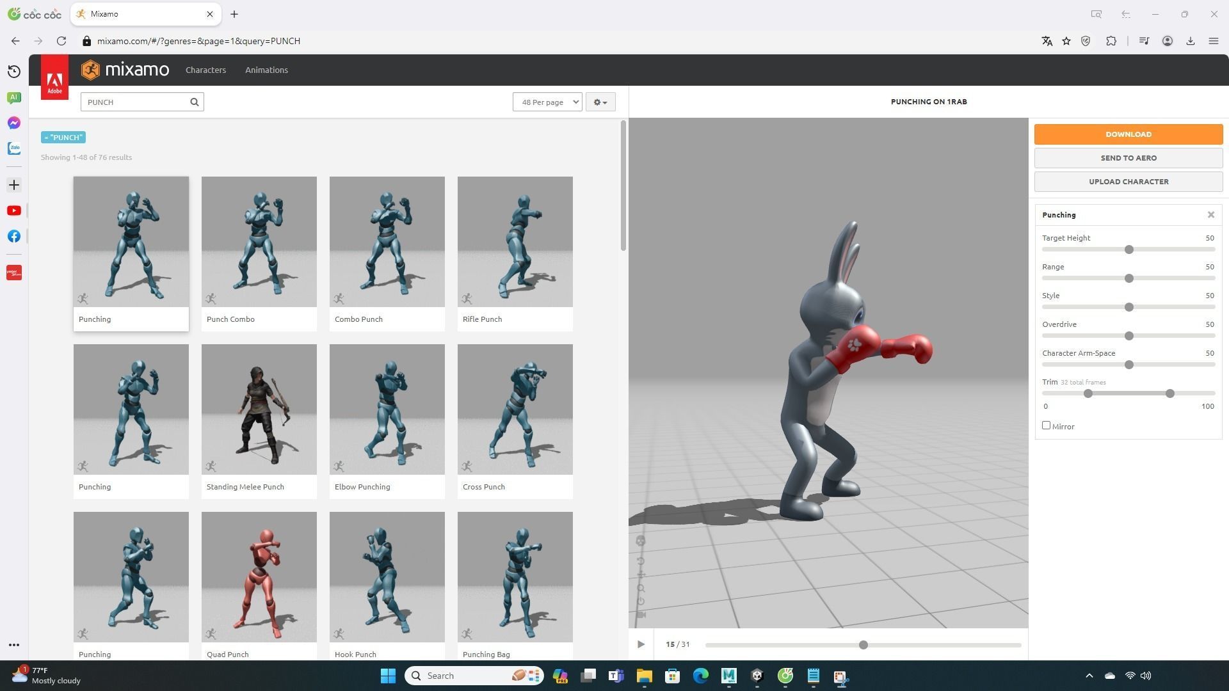Open the 48 Per page dropdown
Image resolution: width=1229 pixels, height=691 pixels.
(x=547, y=102)
